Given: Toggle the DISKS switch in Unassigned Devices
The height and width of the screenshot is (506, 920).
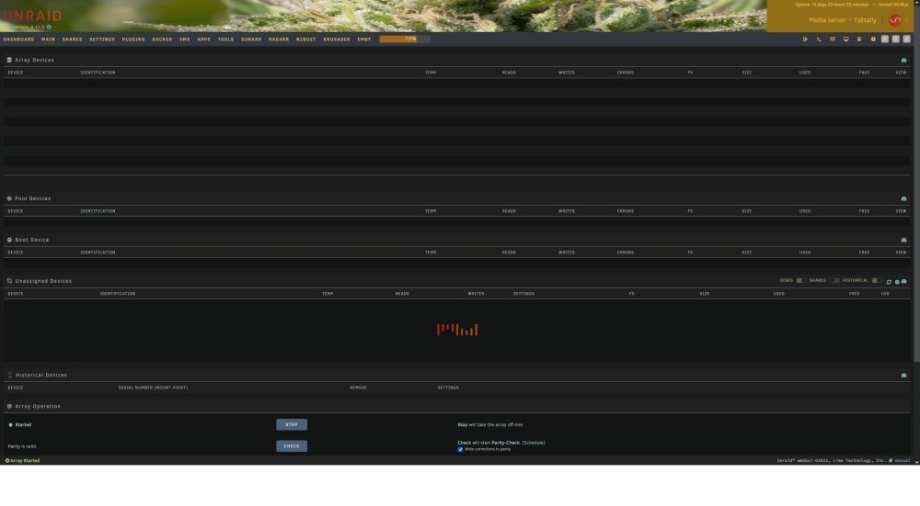Looking at the screenshot, I should click(x=801, y=280).
